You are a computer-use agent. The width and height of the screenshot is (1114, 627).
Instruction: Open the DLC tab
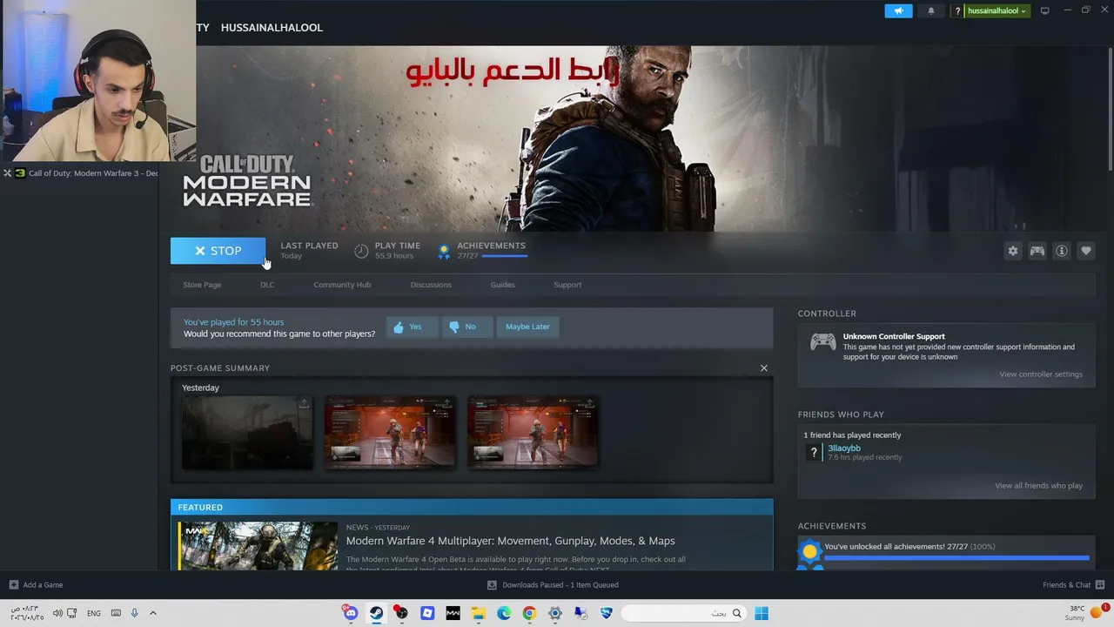click(x=267, y=285)
